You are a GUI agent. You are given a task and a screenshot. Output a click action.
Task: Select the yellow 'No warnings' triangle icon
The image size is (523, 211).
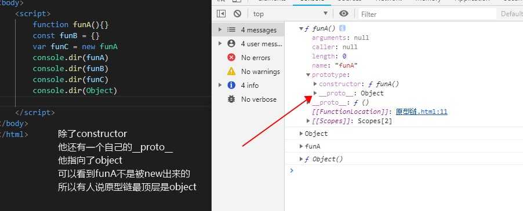[231, 71]
